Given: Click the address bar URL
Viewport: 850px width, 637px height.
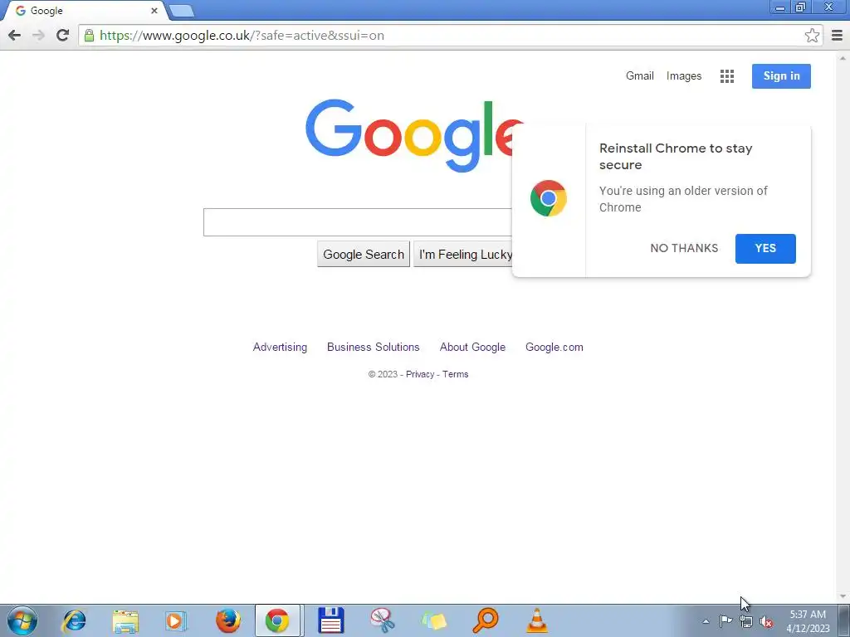Looking at the screenshot, I should tap(242, 36).
